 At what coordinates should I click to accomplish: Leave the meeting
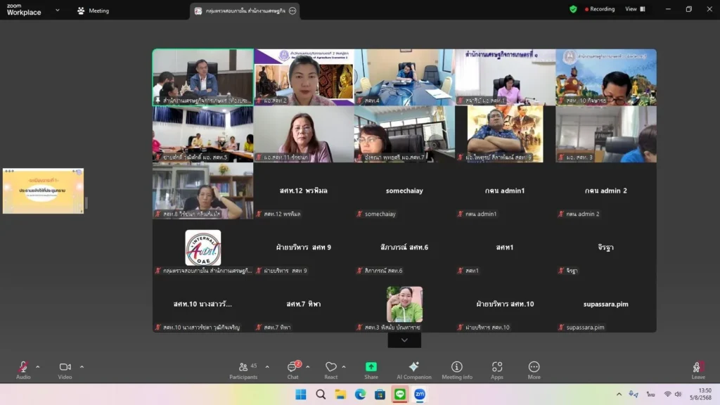pos(698,370)
